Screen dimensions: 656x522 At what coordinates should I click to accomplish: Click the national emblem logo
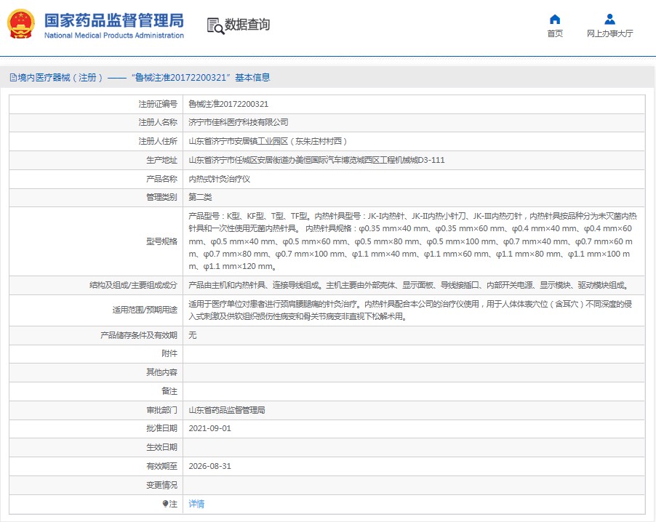[x=21, y=25]
